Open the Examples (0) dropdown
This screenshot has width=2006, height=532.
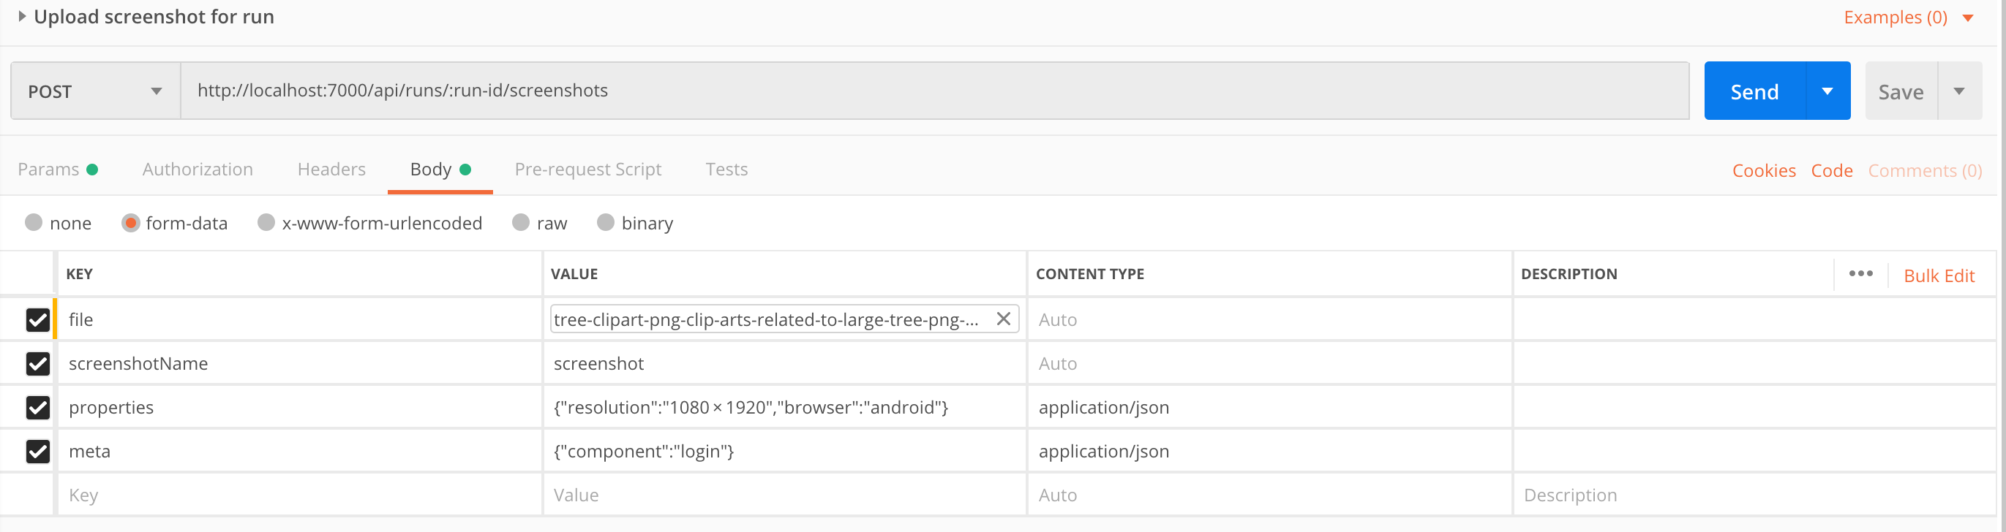(1907, 17)
